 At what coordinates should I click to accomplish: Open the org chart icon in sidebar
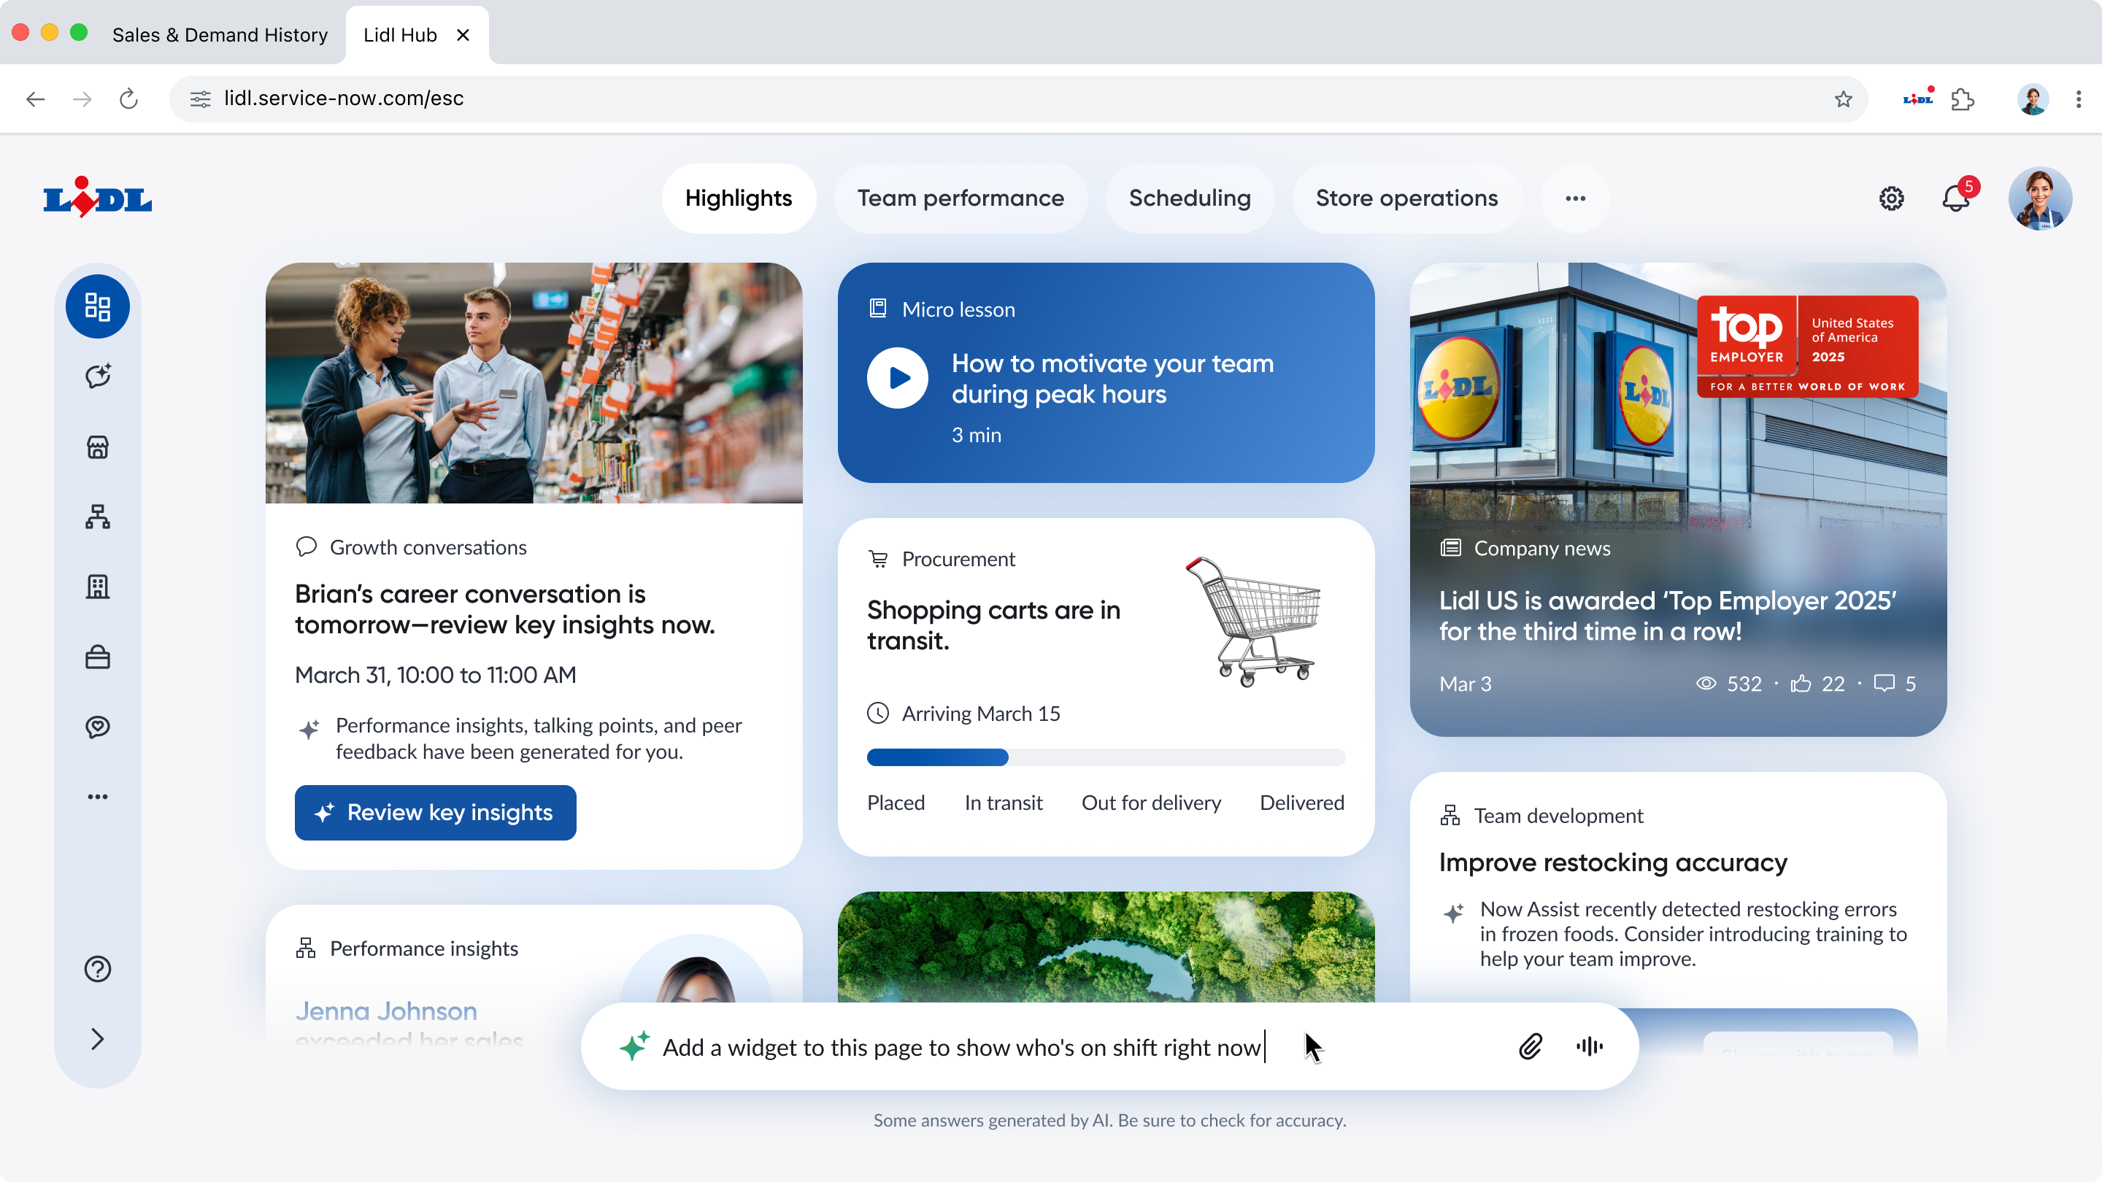pyautogui.click(x=97, y=517)
